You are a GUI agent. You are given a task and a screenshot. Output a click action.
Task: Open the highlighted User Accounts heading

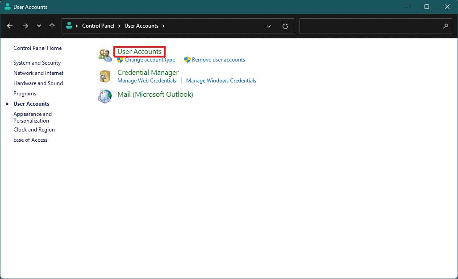139,52
